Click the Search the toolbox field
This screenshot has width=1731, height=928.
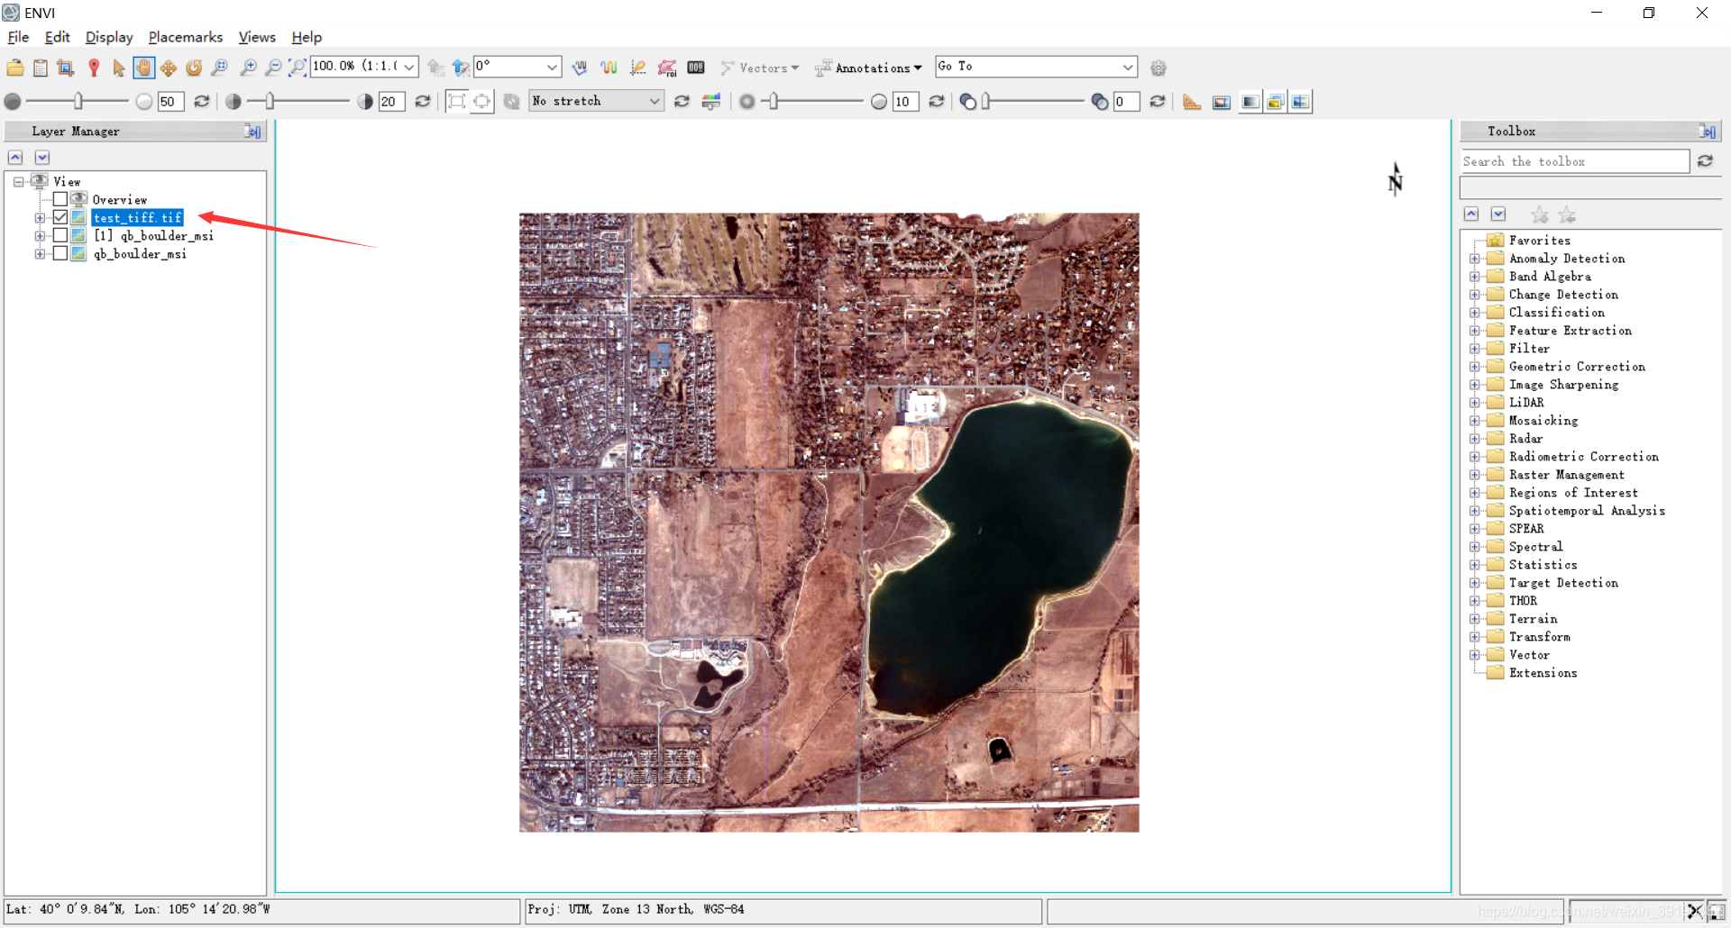click(x=1574, y=161)
